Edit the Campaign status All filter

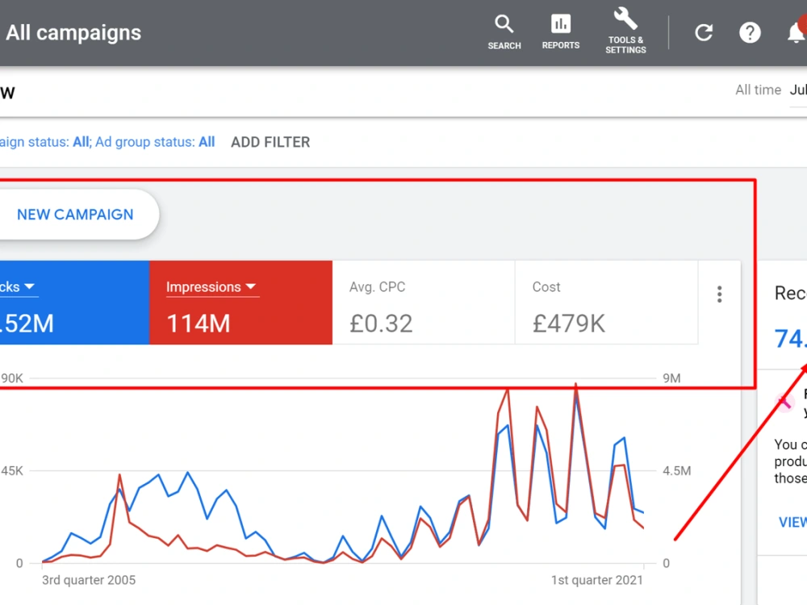coord(44,142)
